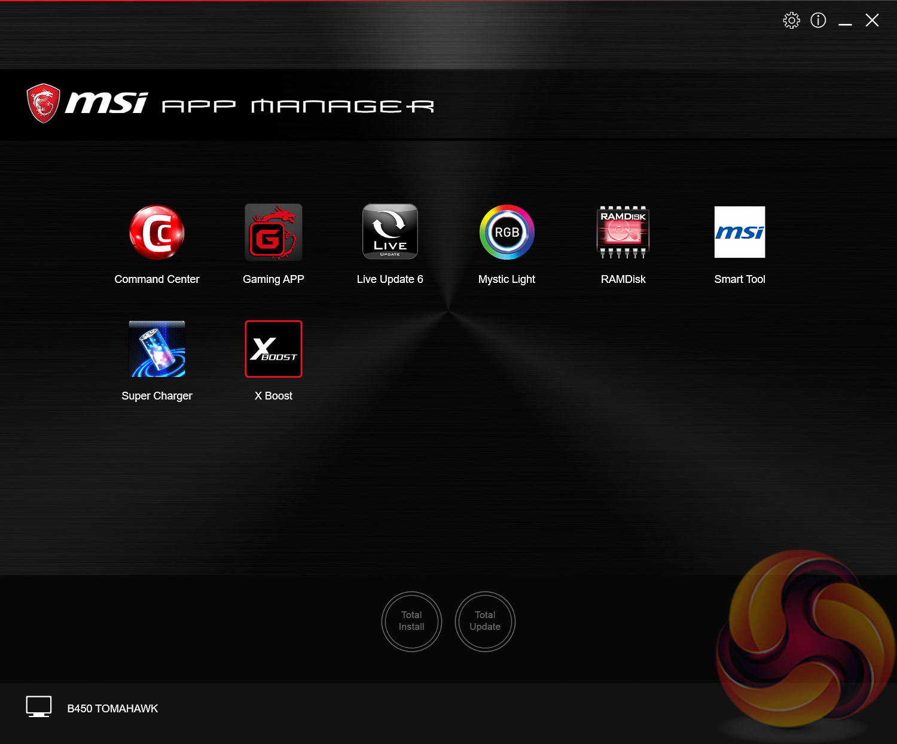
Task: Click the monitor icon beside B450 TOMAHAWK
Action: pos(39,707)
